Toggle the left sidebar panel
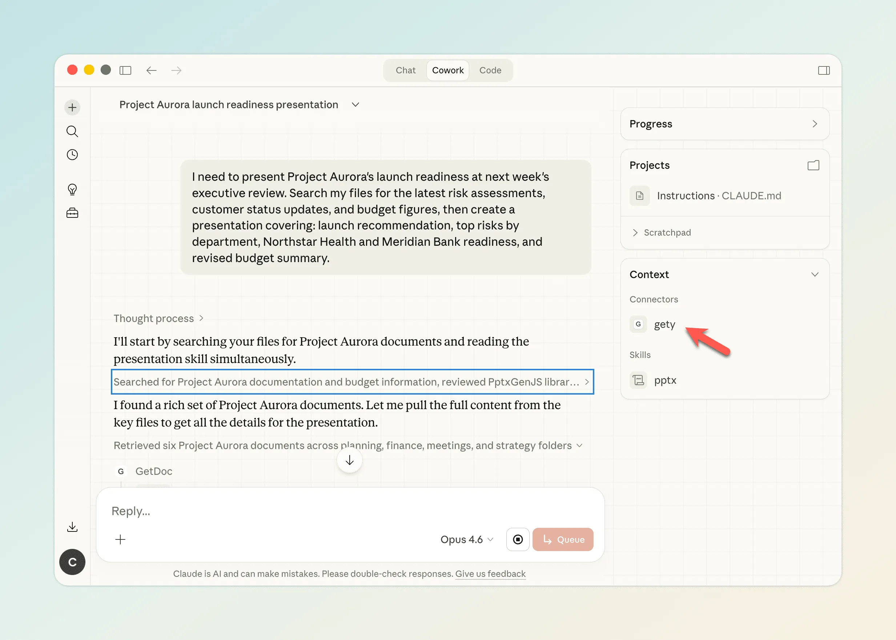 125,70
